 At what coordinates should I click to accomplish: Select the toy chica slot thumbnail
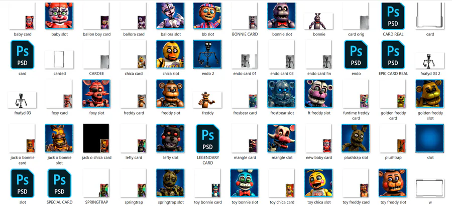[x=319, y=183]
